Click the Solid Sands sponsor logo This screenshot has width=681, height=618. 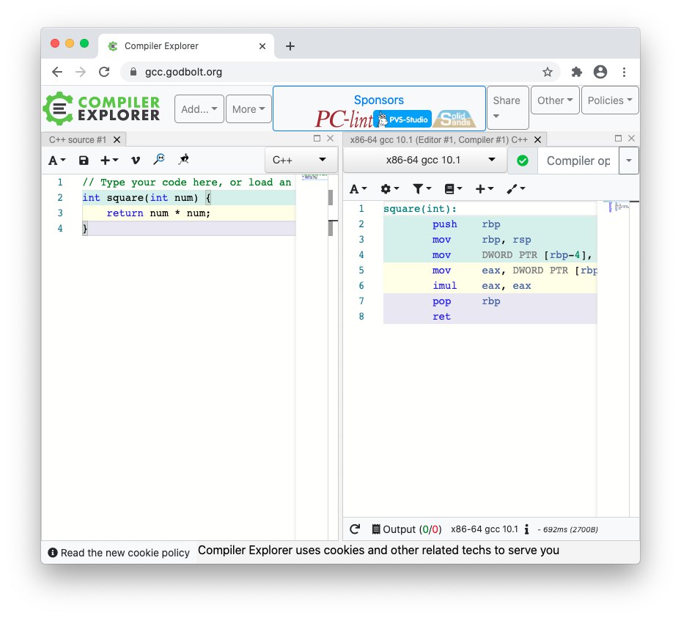click(x=454, y=119)
